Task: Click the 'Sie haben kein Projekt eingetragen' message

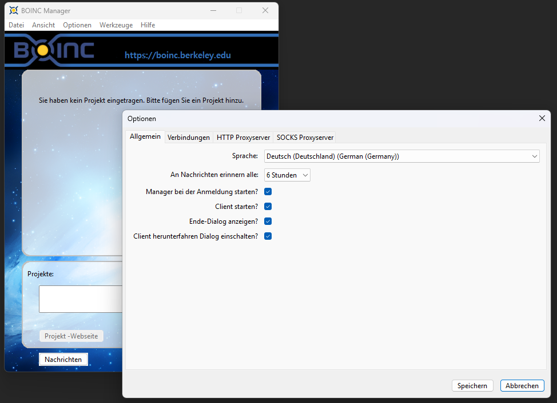Action: pyautogui.click(x=141, y=100)
